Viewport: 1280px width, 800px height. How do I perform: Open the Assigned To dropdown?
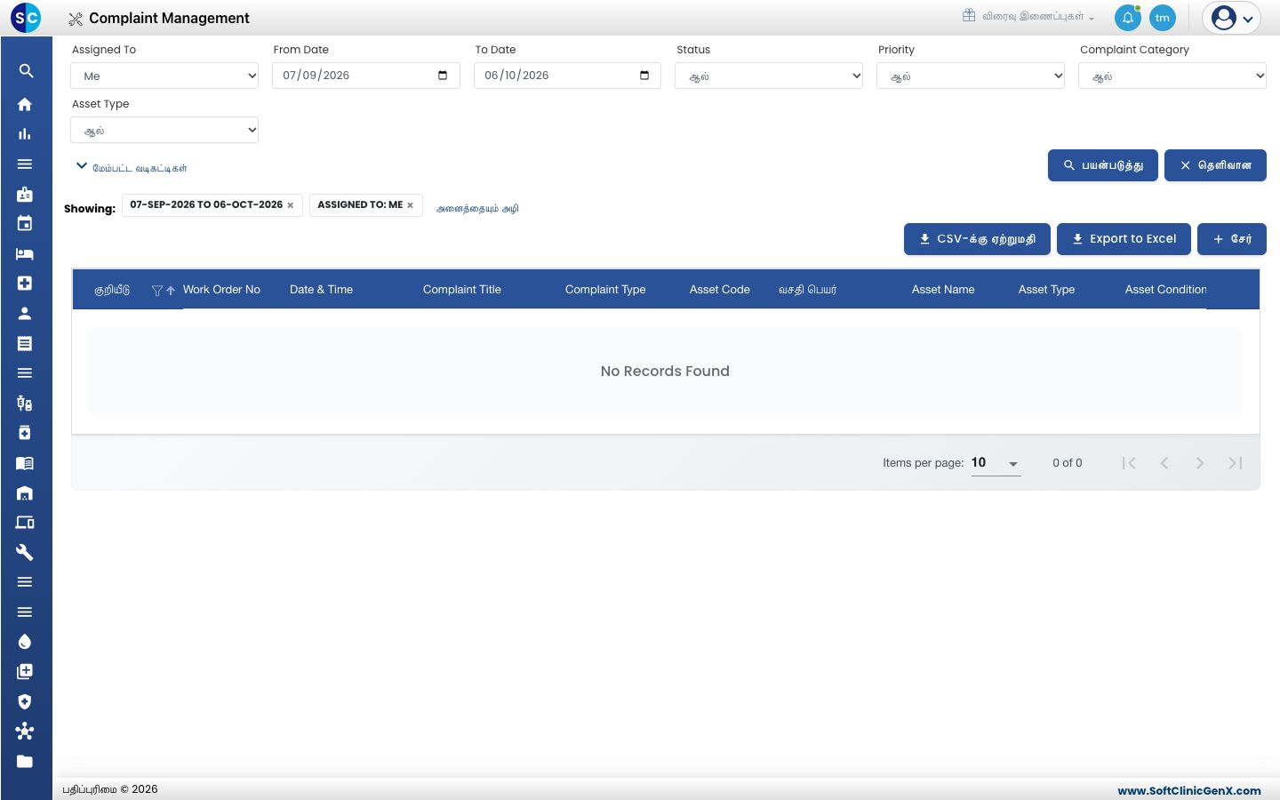pyautogui.click(x=164, y=76)
